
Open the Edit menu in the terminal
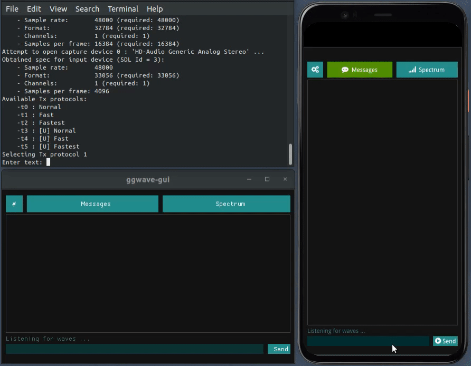[x=34, y=9]
